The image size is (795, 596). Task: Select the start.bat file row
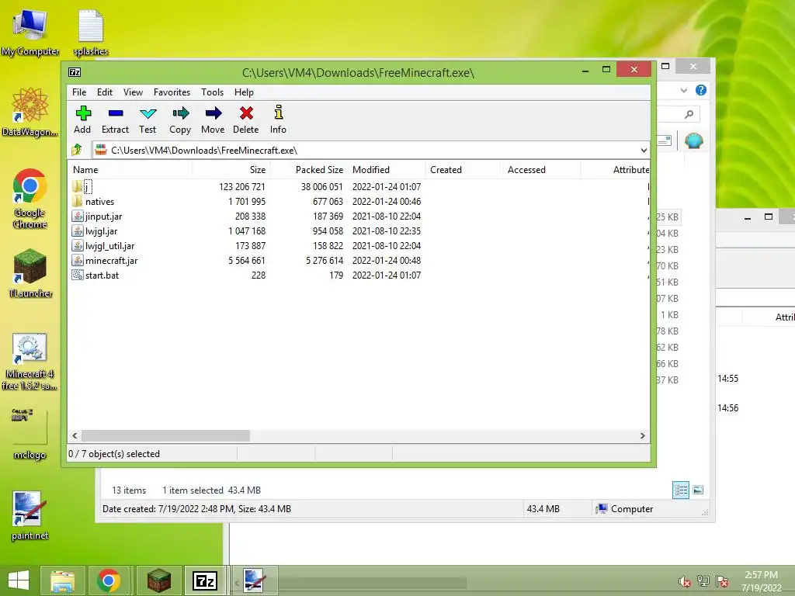click(359, 275)
